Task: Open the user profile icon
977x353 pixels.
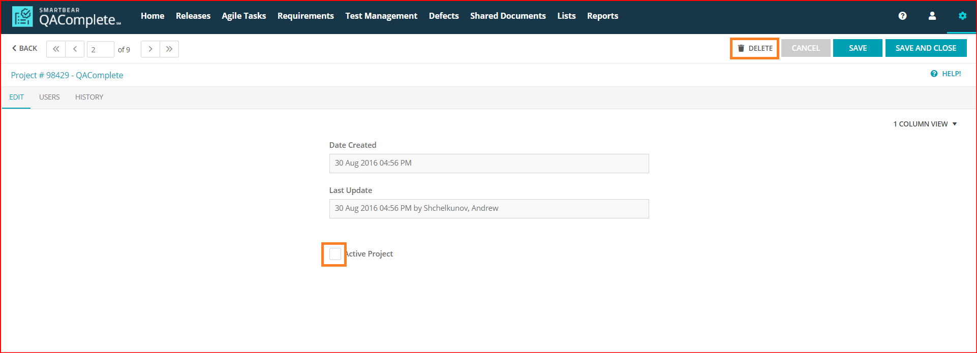Action: [x=932, y=16]
